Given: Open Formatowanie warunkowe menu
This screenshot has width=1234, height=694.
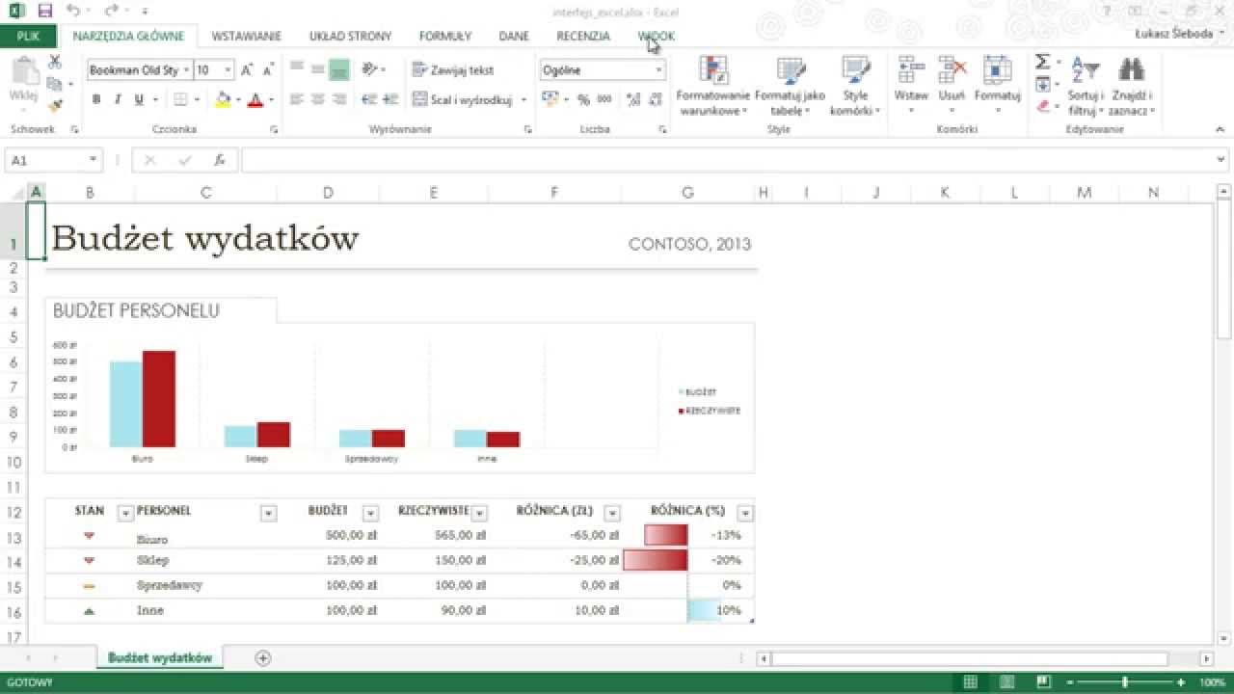Looking at the screenshot, I should pos(713,85).
